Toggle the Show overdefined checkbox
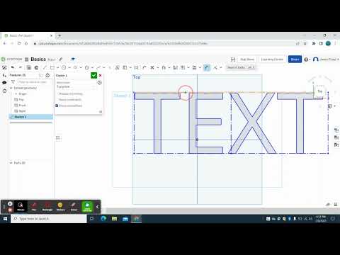Screen dimensions: 340x255 pos(57,106)
